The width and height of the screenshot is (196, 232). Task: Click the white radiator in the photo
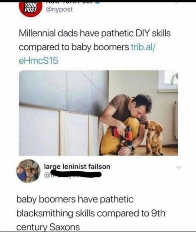pyautogui.click(x=176, y=120)
